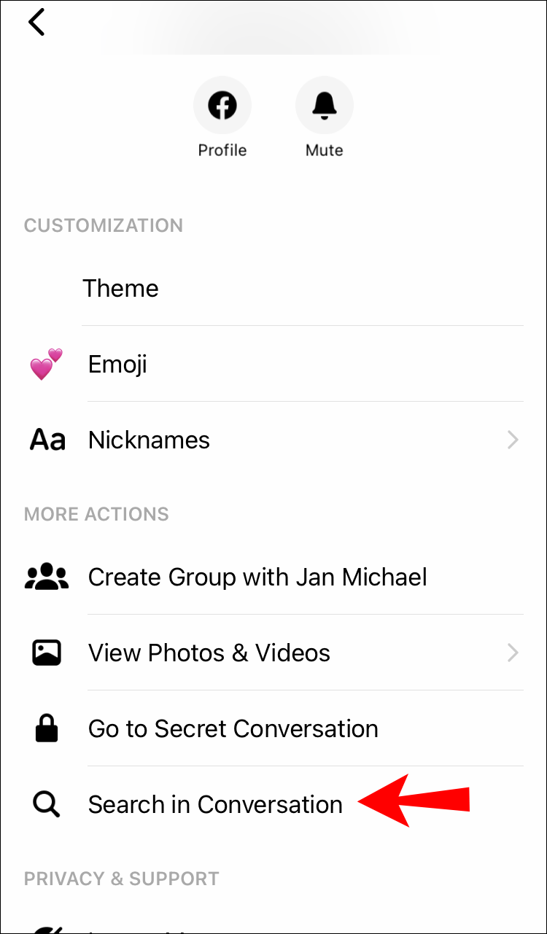
Task: Select Search in Conversation text
Action: (215, 804)
